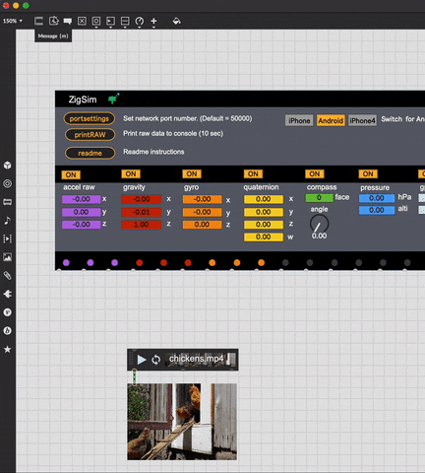Viewport: 425px width, 473px height.
Task: Select the pressure alti number box
Action: 377,210
